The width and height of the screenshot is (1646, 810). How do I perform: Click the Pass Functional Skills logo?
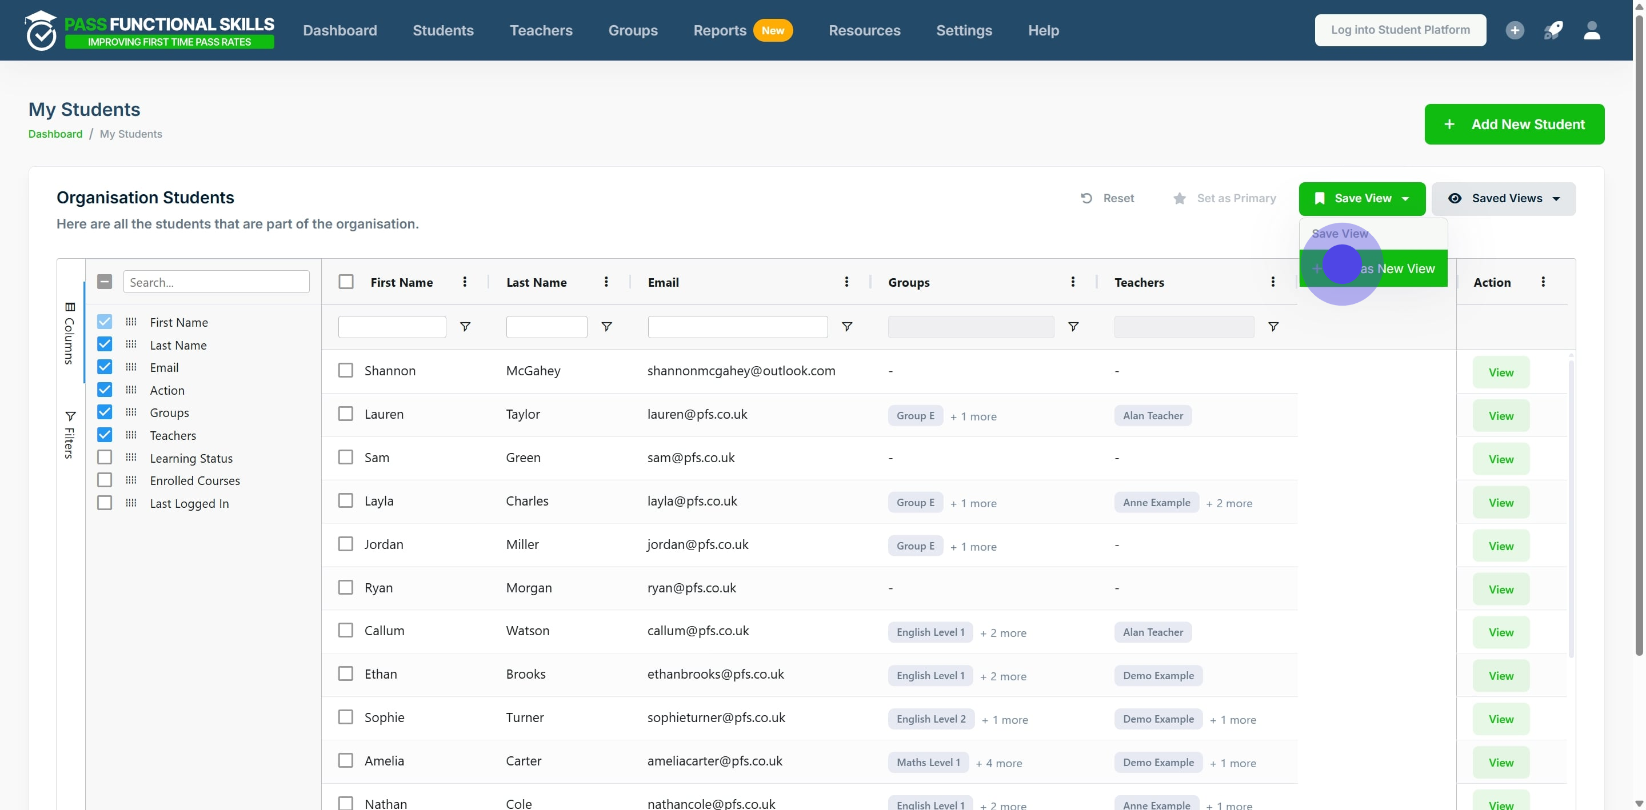click(x=150, y=30)
